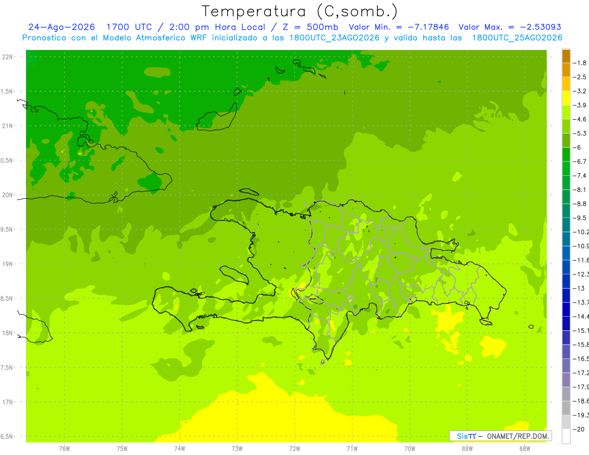Click the "72W" longitude axis label
The image size is (589, 455).
tap(294, 449)
